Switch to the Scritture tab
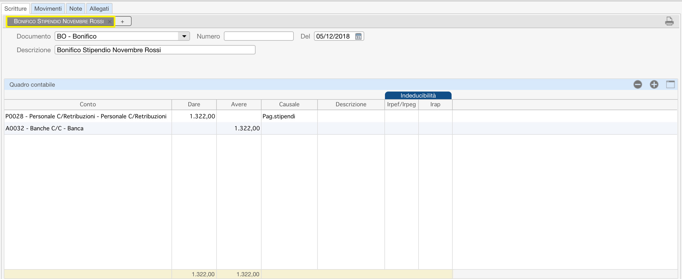This screenshot has width=682, height=279. coord(16,9)
